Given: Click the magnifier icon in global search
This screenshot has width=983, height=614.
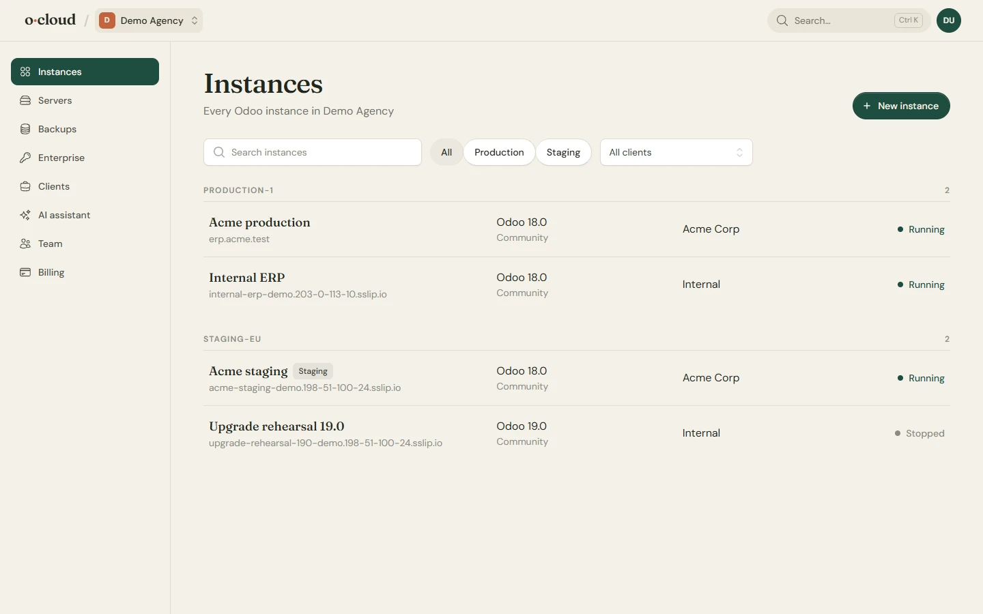Looking at the screenshot, I should click(x=782, y=20).
